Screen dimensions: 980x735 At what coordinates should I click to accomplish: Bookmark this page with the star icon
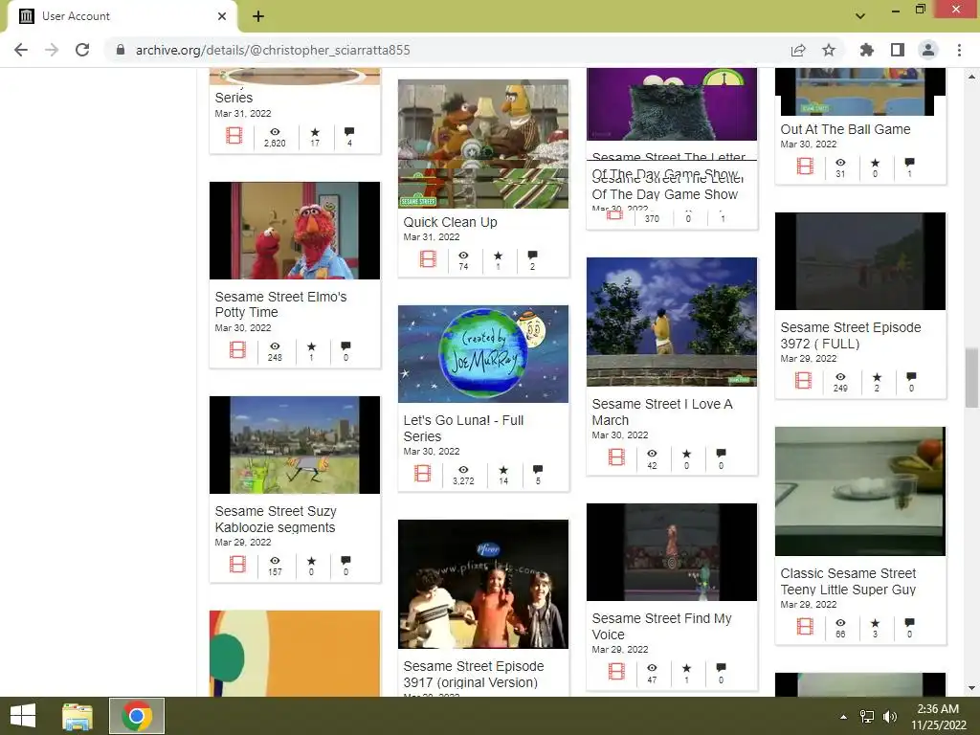point(829,50)
